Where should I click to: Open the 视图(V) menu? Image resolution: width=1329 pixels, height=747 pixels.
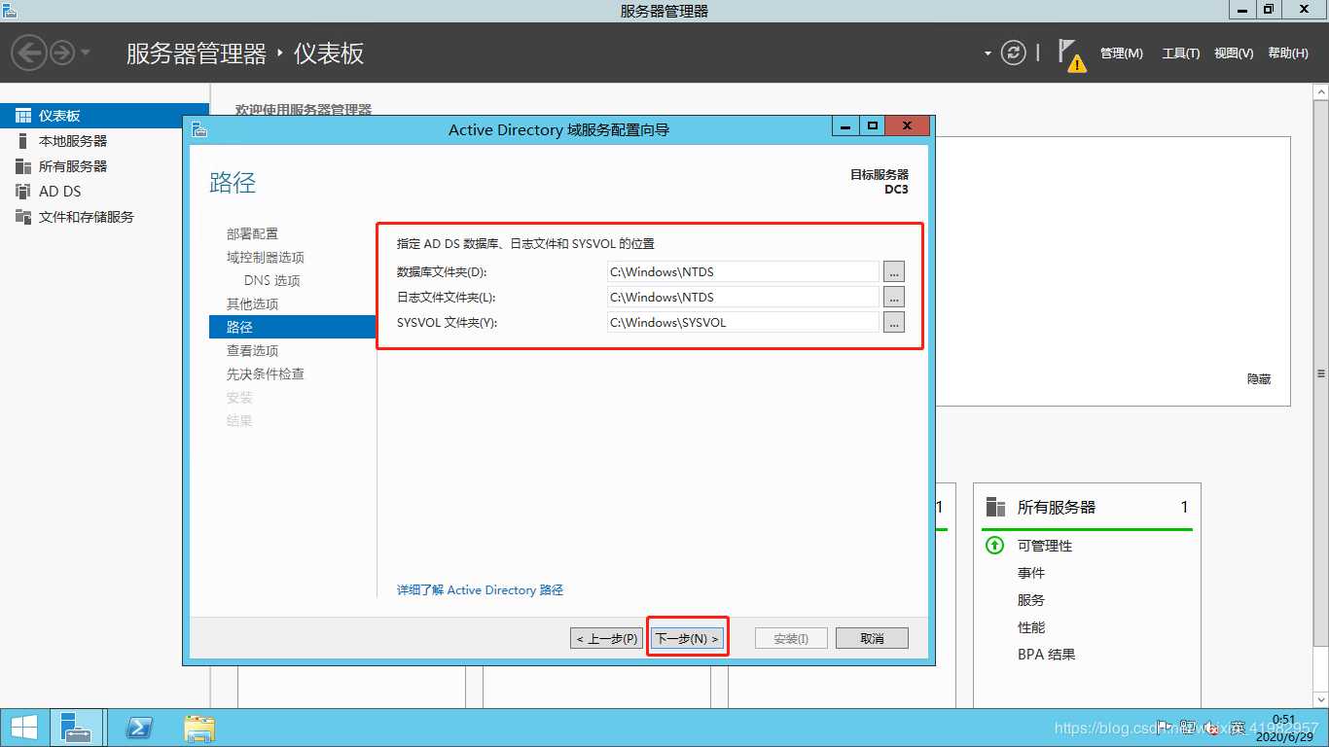(1234, 53)
